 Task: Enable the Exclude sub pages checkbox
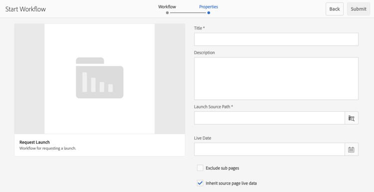200,168
